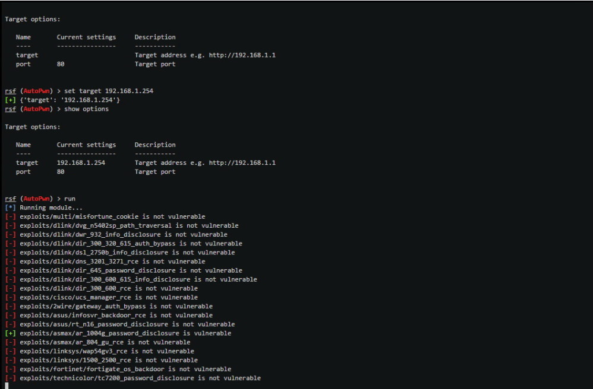Screen dimensions: 593x389
Task: Click the [-] marker beside 2wire/gateway_auth_bypass
Action: [10, 306]
